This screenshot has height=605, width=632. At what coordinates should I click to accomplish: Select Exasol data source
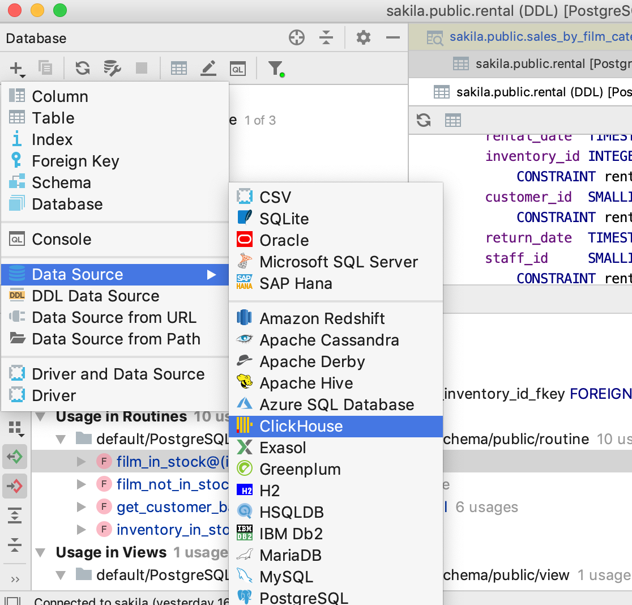click(x=336, y=448)
